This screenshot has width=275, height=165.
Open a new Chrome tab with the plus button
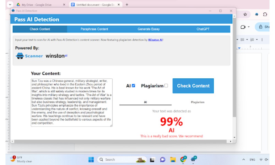coord(127,5)
